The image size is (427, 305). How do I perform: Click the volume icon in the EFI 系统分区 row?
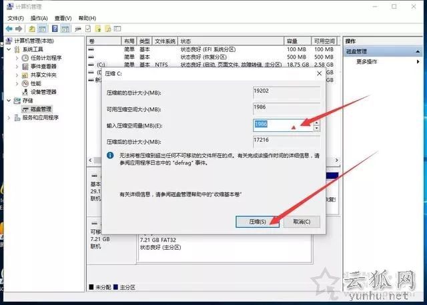(x=91, y=49)
